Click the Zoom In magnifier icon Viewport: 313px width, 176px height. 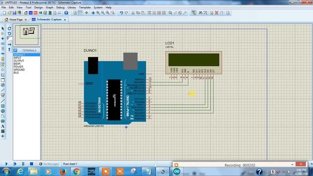(98, 13)
